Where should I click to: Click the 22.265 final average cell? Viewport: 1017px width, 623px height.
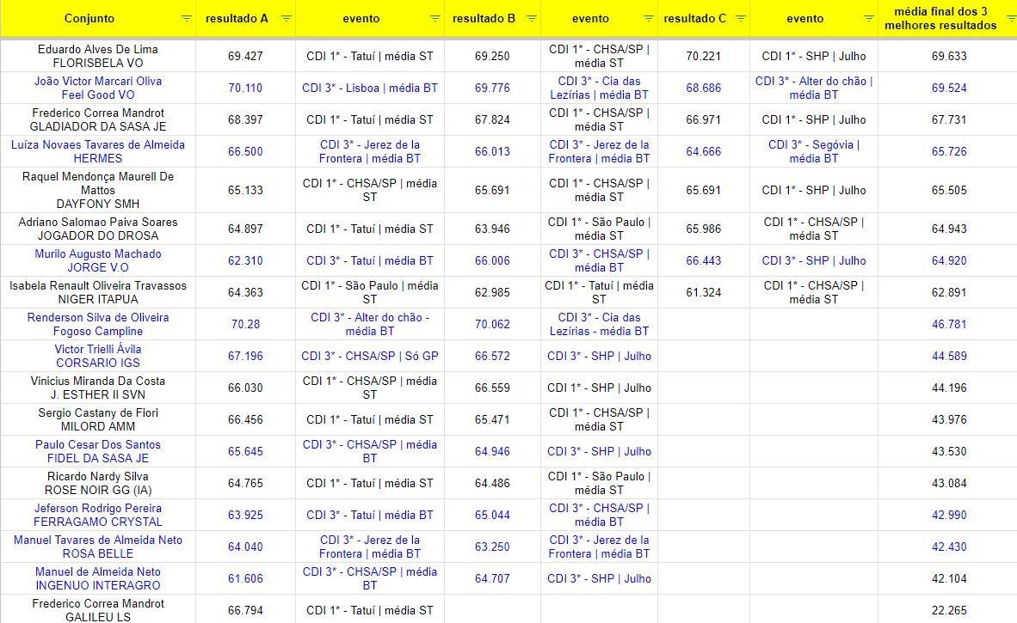pos(949,610)
